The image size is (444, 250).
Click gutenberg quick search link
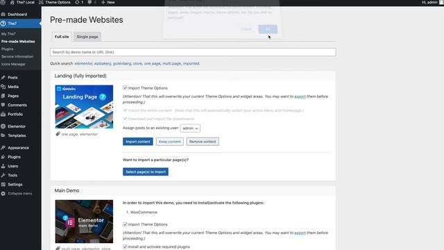pyautogui.click(x=122, y=63)
